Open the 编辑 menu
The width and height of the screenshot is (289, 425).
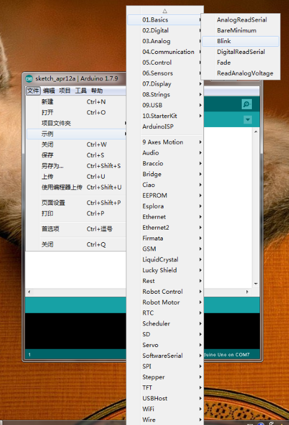(49, 91)
